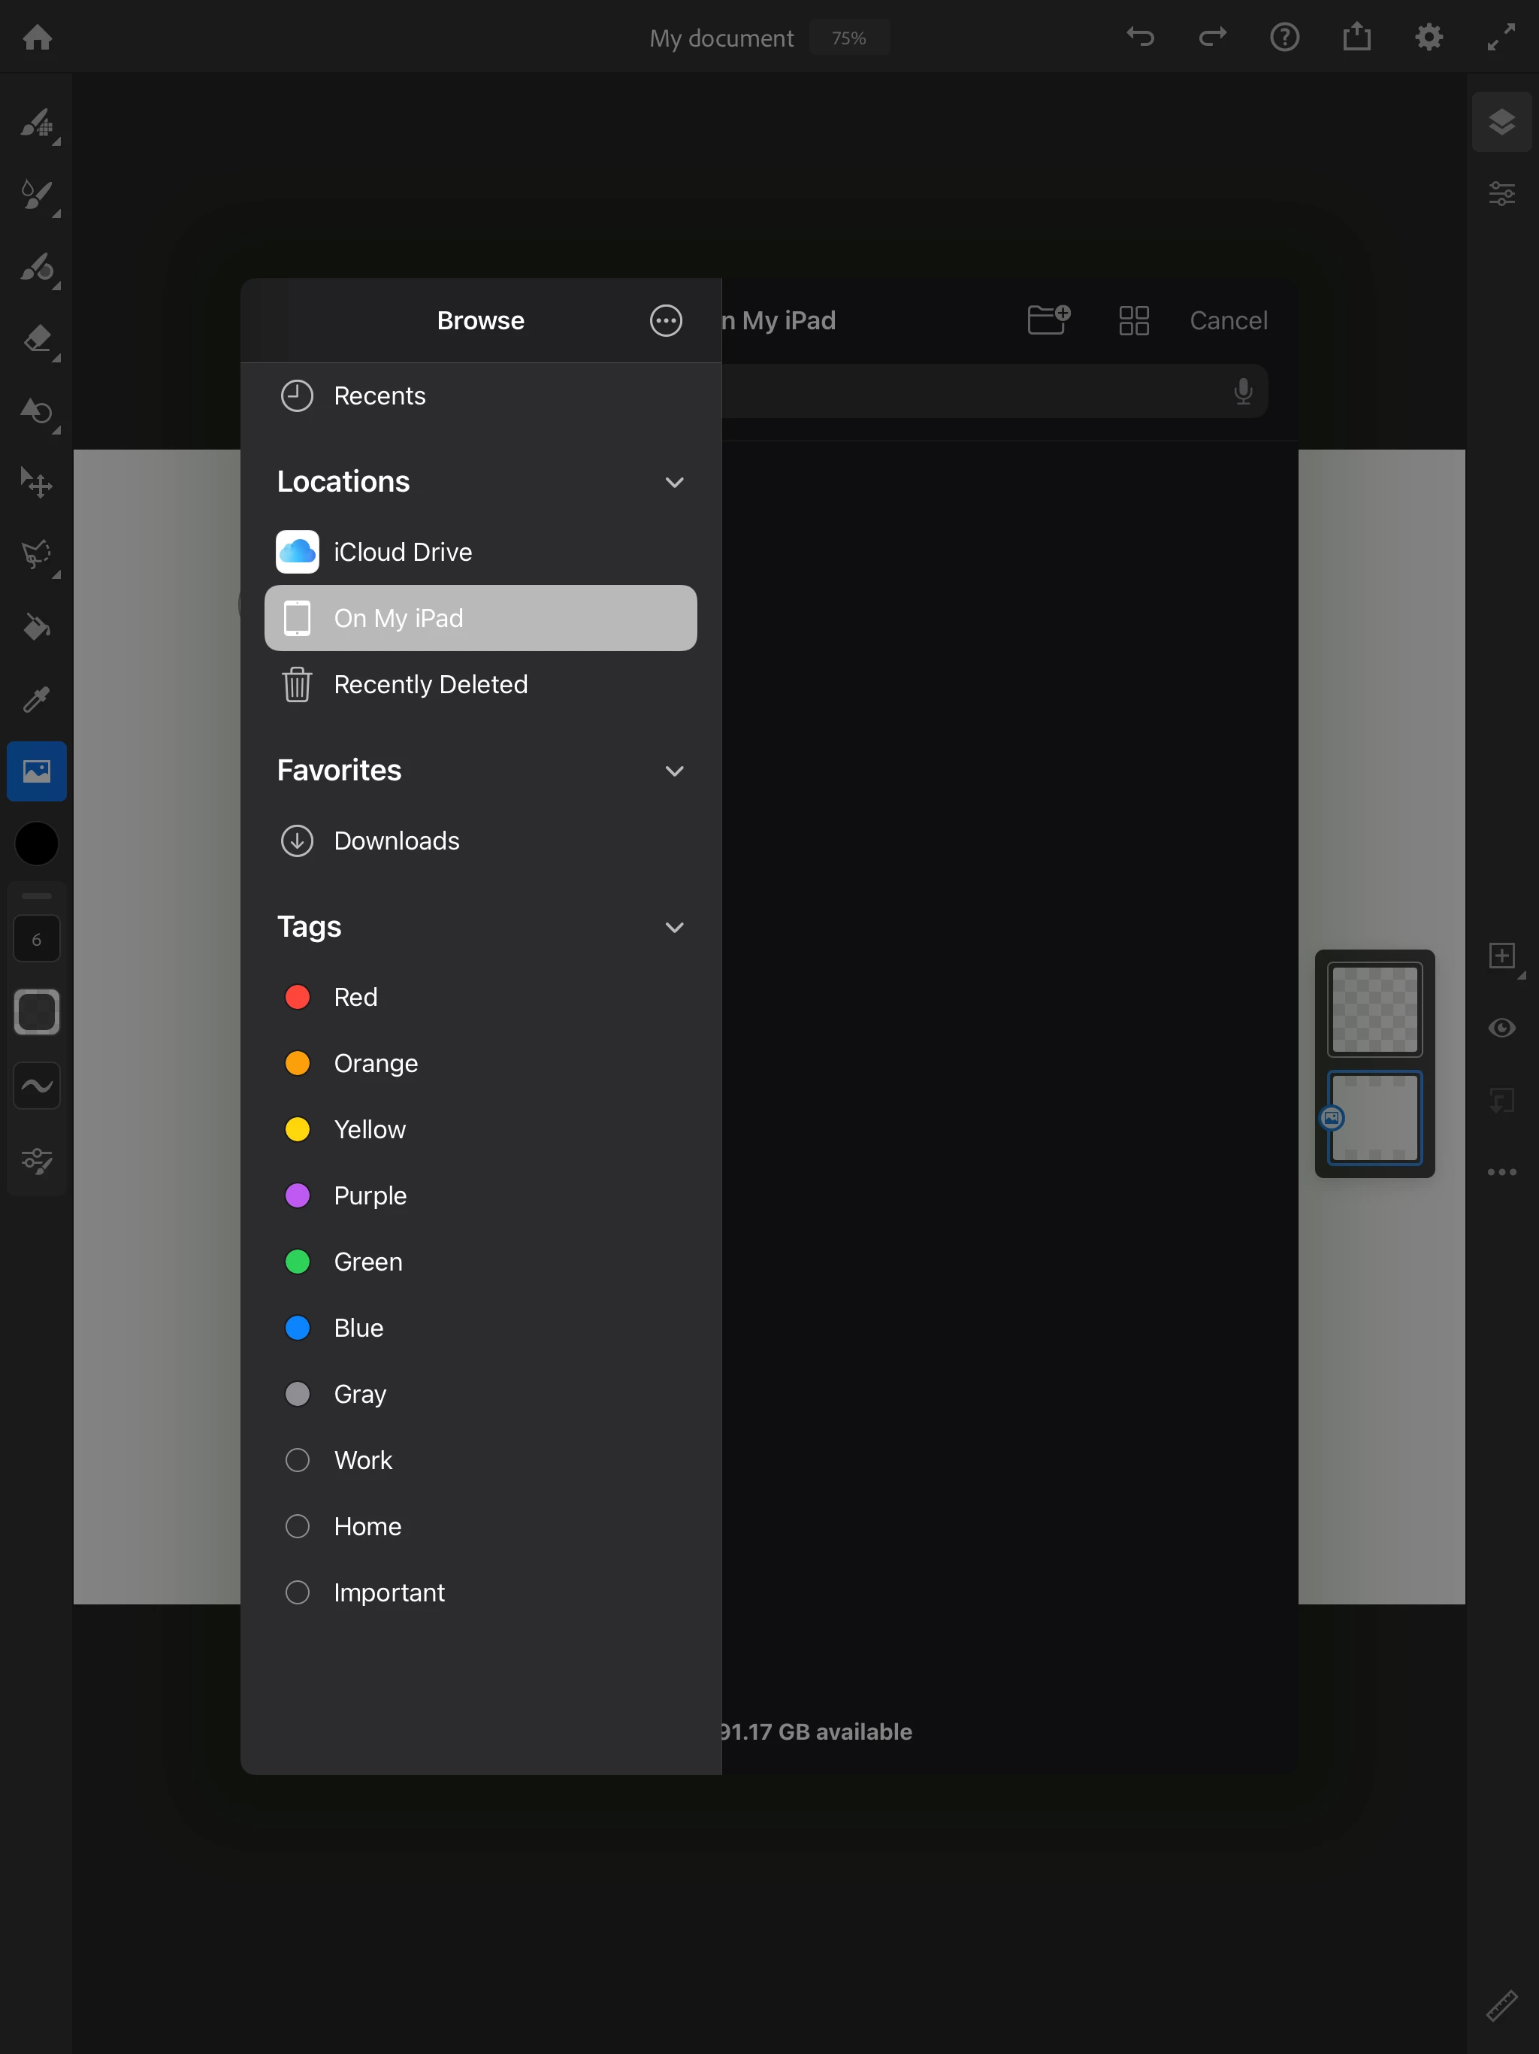Image resolution: width=1539 pixels, height=2054 pixels.
Task: Click the new folder icon
Action: [x=1049, y=320]
